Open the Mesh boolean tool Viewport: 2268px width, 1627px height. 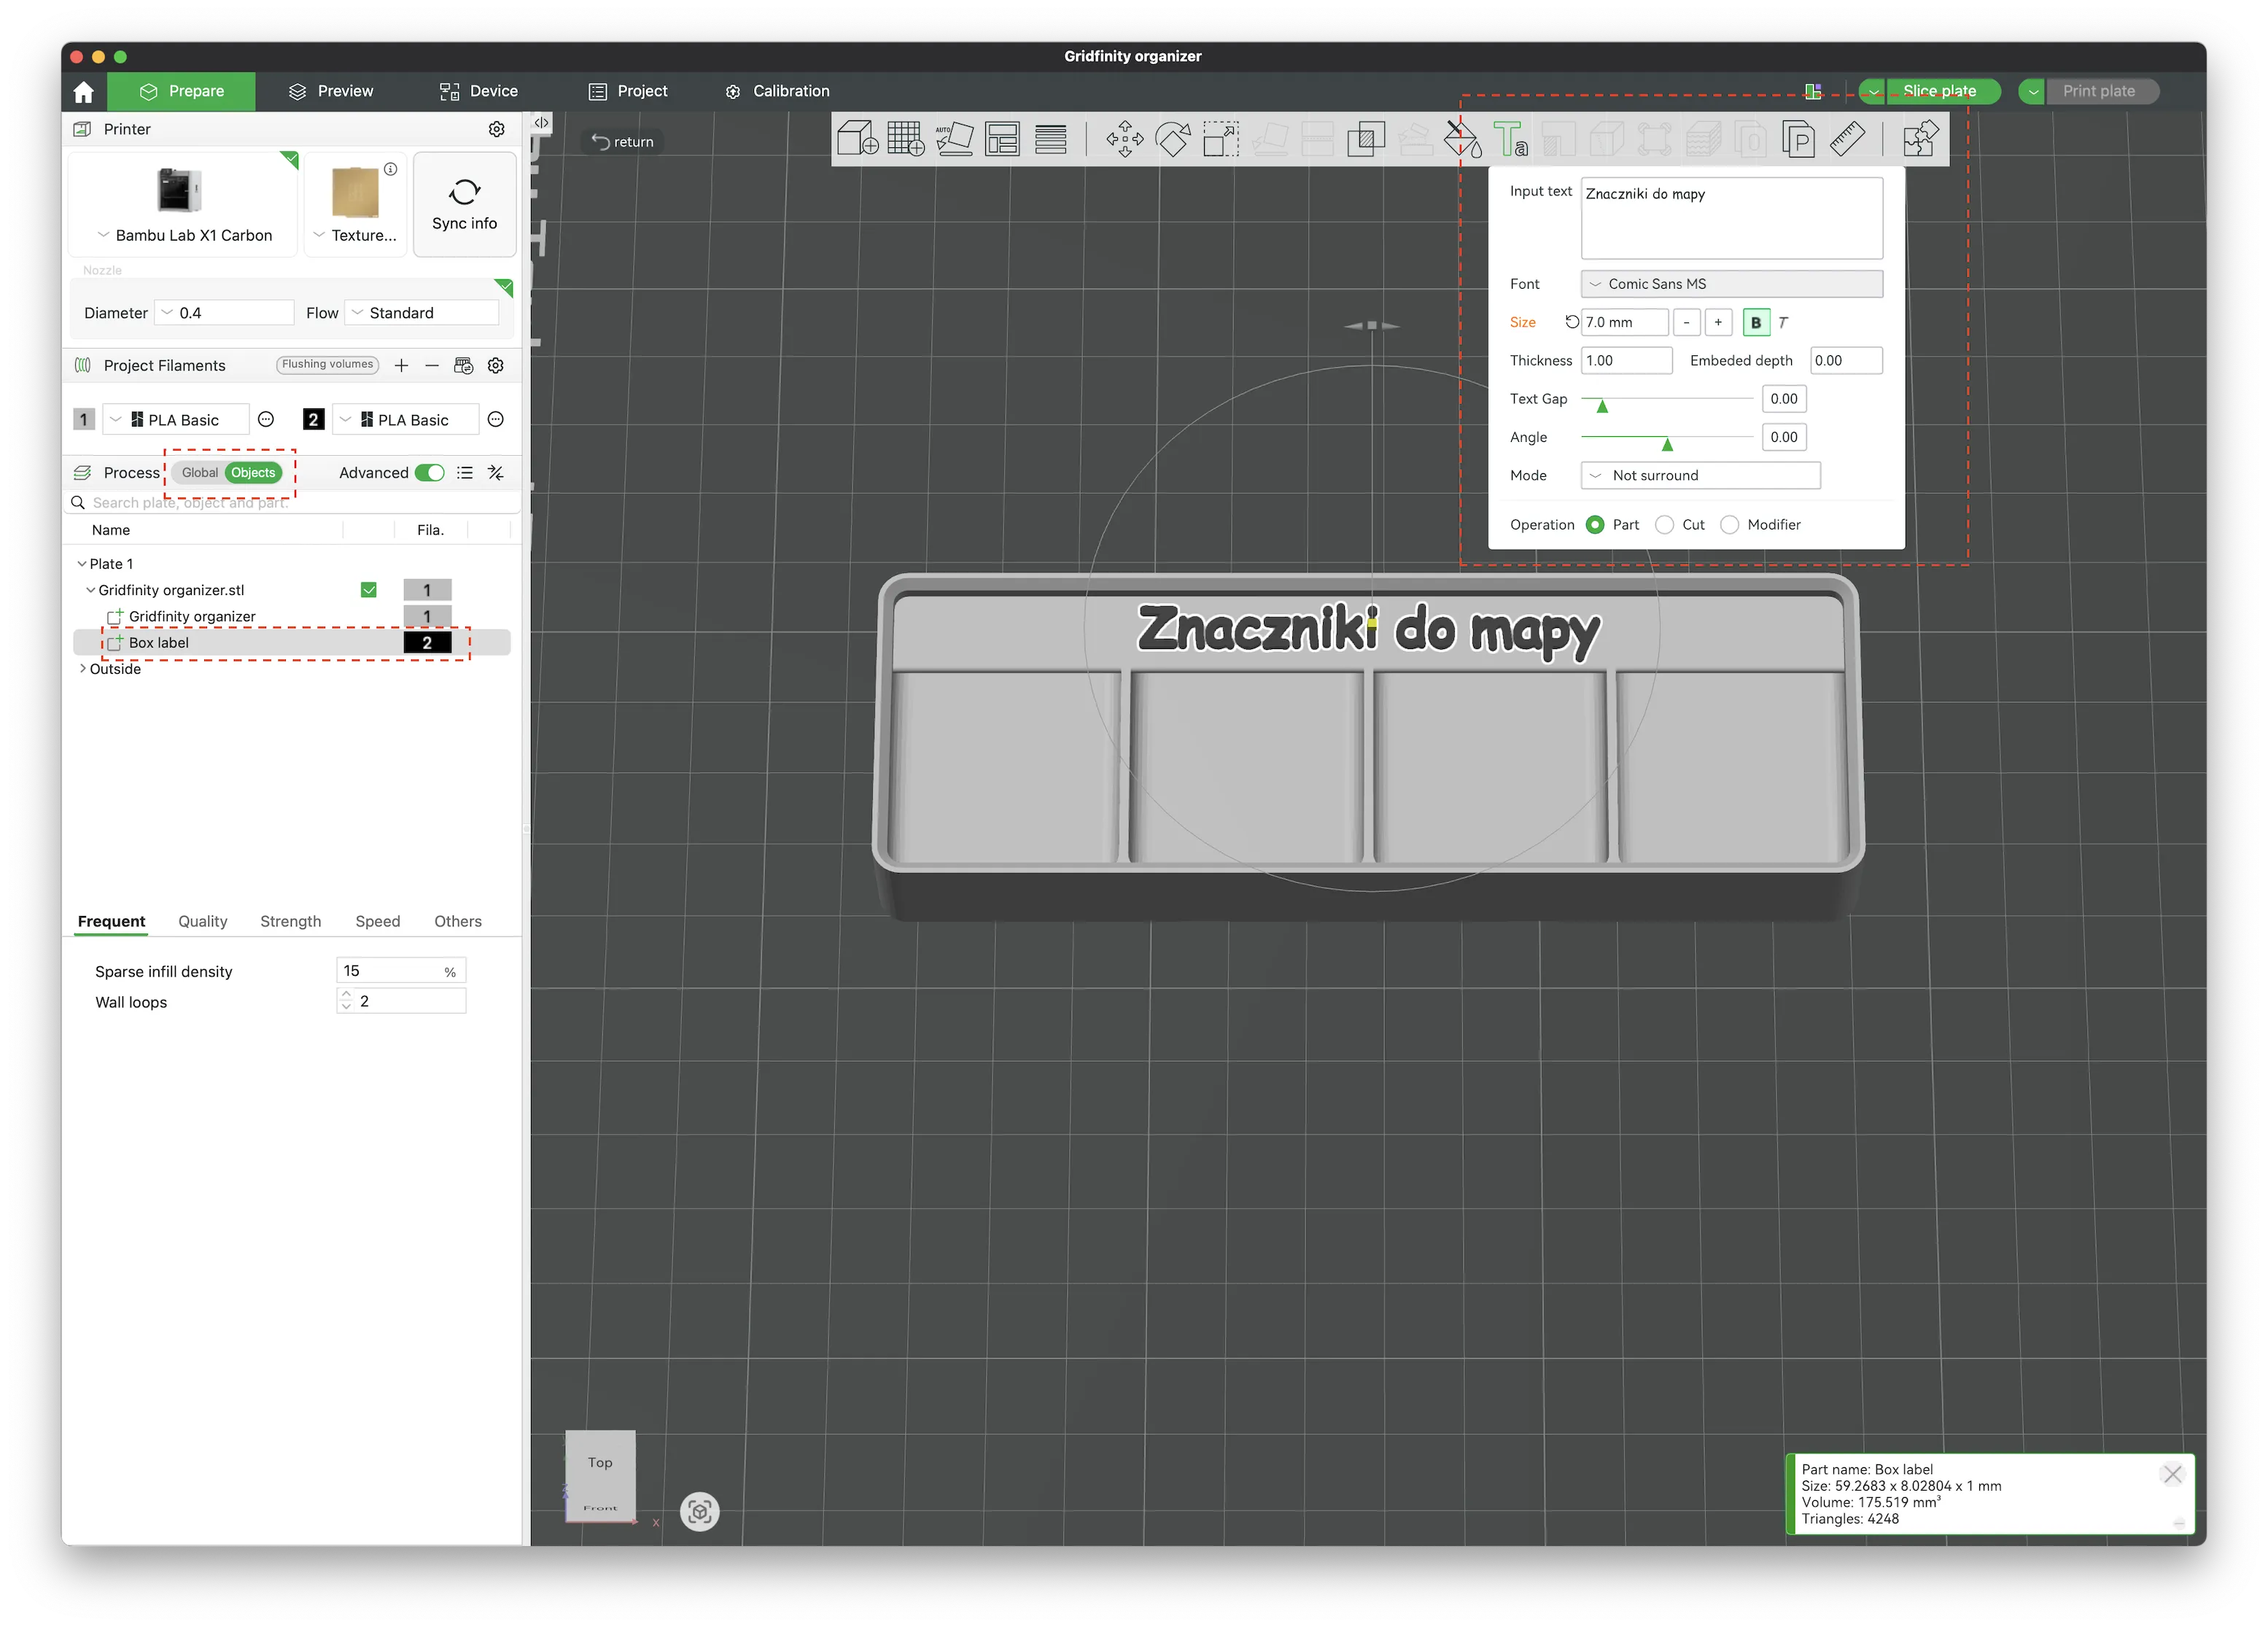[x=1366, y=138]
